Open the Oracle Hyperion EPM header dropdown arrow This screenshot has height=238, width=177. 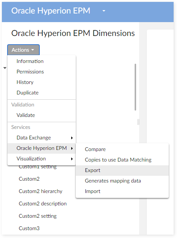click(x=104, y=11)
